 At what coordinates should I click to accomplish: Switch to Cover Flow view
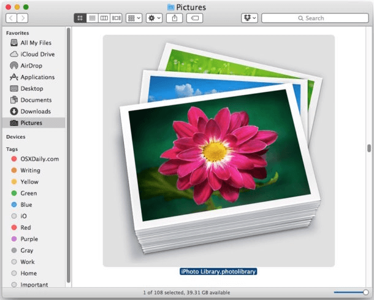pyautogui.click(x=116, y=18)
